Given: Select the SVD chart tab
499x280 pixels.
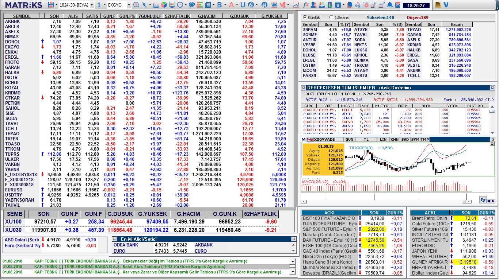Looking at the screenshot, I should pos(405,140).
